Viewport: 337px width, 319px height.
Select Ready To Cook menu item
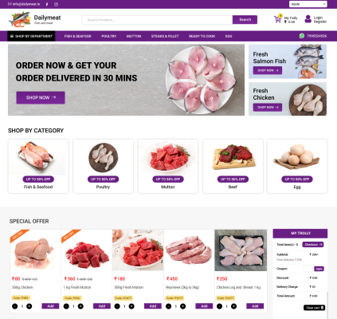(202, 36)
